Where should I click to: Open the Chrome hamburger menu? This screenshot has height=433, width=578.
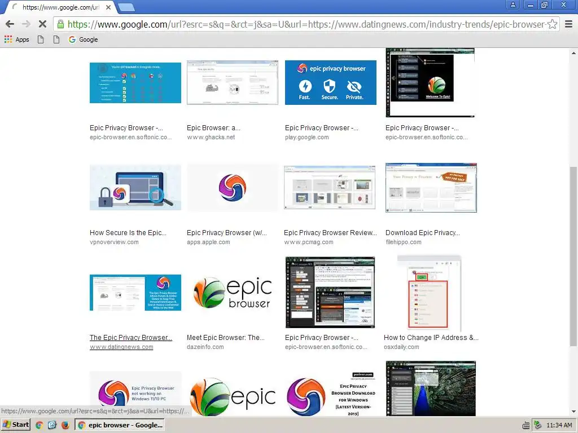point(568,24)
